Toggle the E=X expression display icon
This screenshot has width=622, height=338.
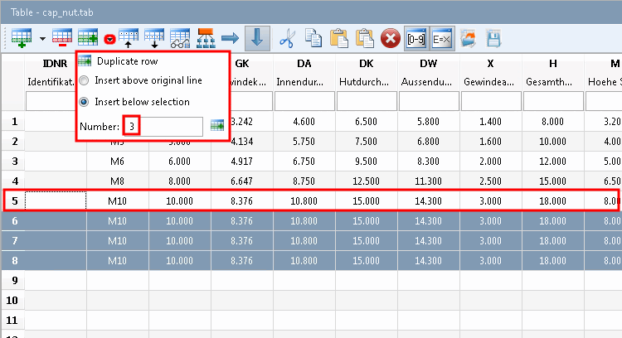442,39
